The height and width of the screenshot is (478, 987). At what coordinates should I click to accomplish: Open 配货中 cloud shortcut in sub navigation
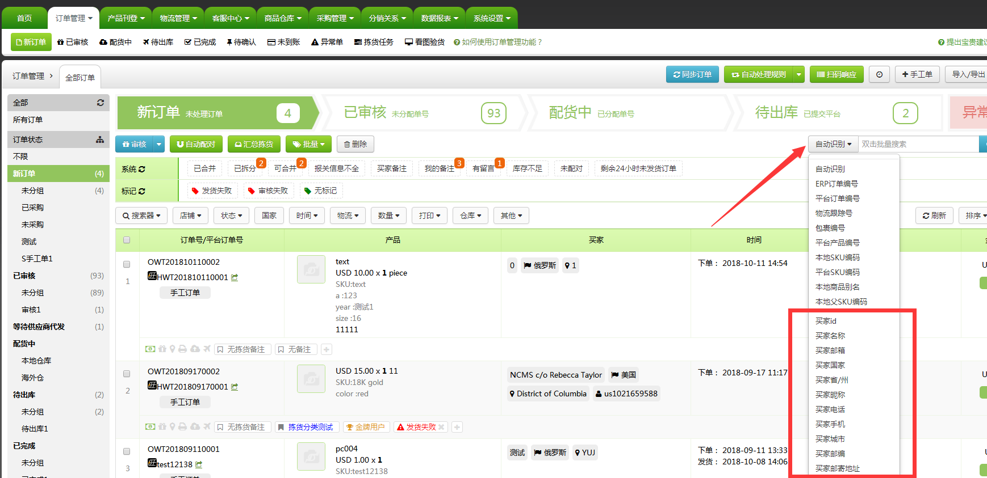pyautogui.click(x=115, y=42)
